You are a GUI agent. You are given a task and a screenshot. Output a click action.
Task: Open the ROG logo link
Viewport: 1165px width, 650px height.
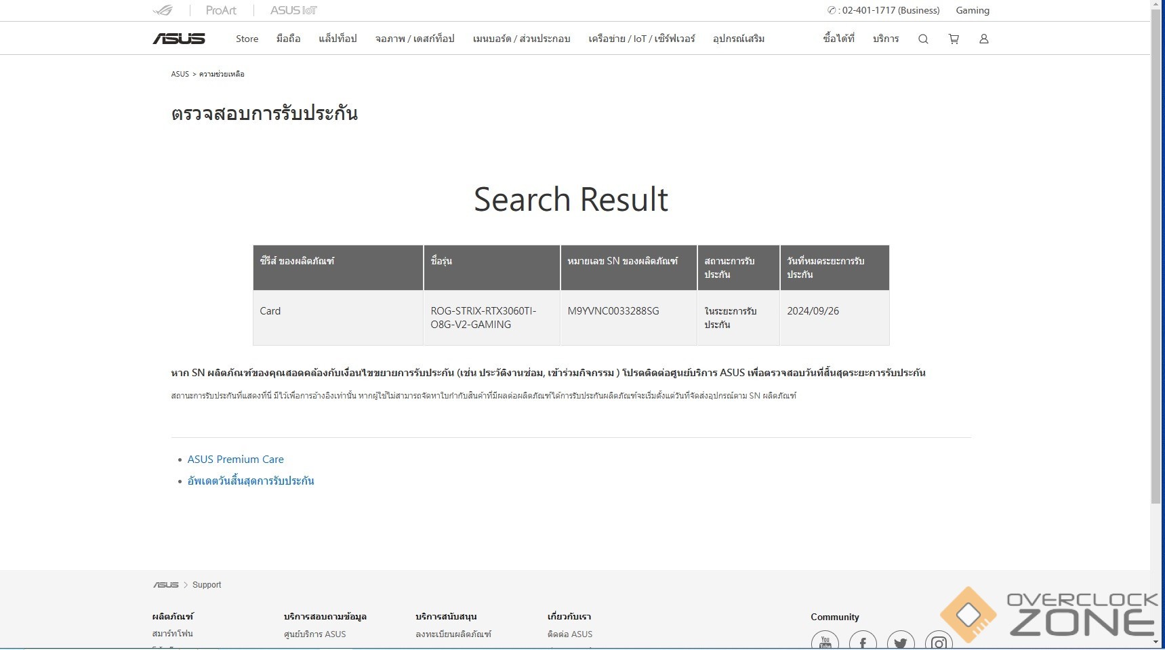pyautogui.click(x=163, y=10)
